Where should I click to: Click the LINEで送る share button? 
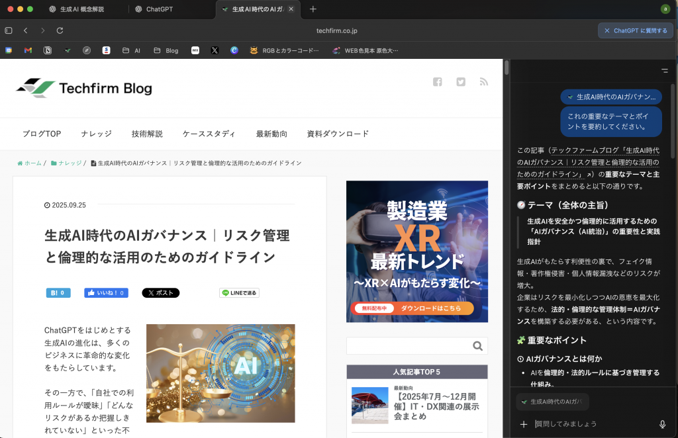click(x=239, y=292)
